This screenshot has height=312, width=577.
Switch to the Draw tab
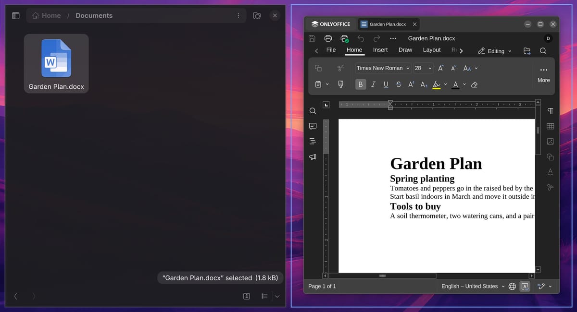coord(405,50)
